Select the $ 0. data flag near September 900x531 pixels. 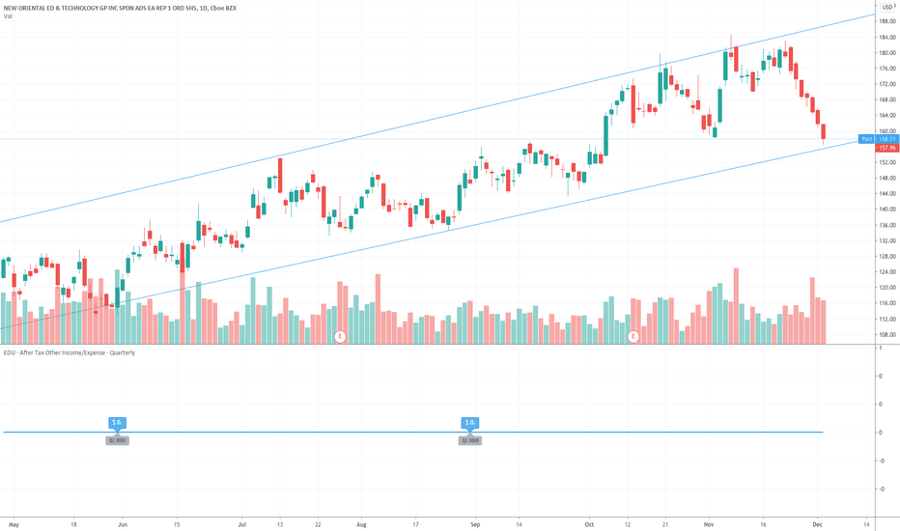[x=470, y=423]
